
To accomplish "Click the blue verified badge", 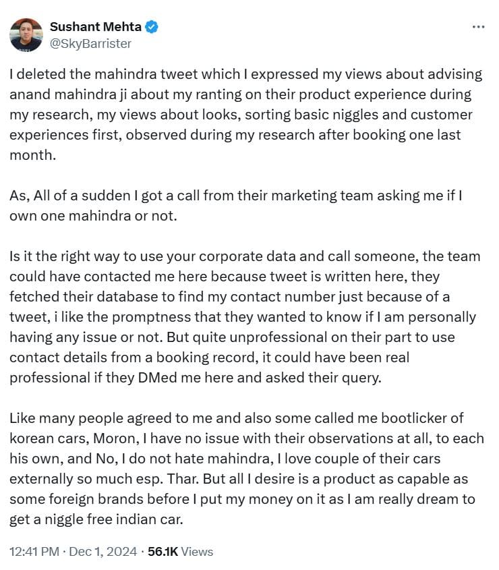I will click(152, 27).
